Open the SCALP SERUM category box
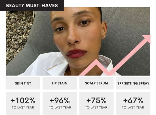This screenshot has height=115, width=156. pyautogui.click(x=96, y=83)
